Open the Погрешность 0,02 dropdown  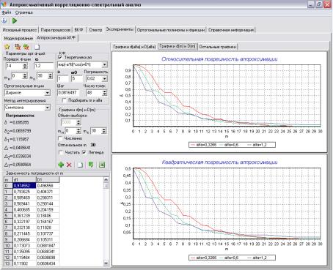pos(105,79)
